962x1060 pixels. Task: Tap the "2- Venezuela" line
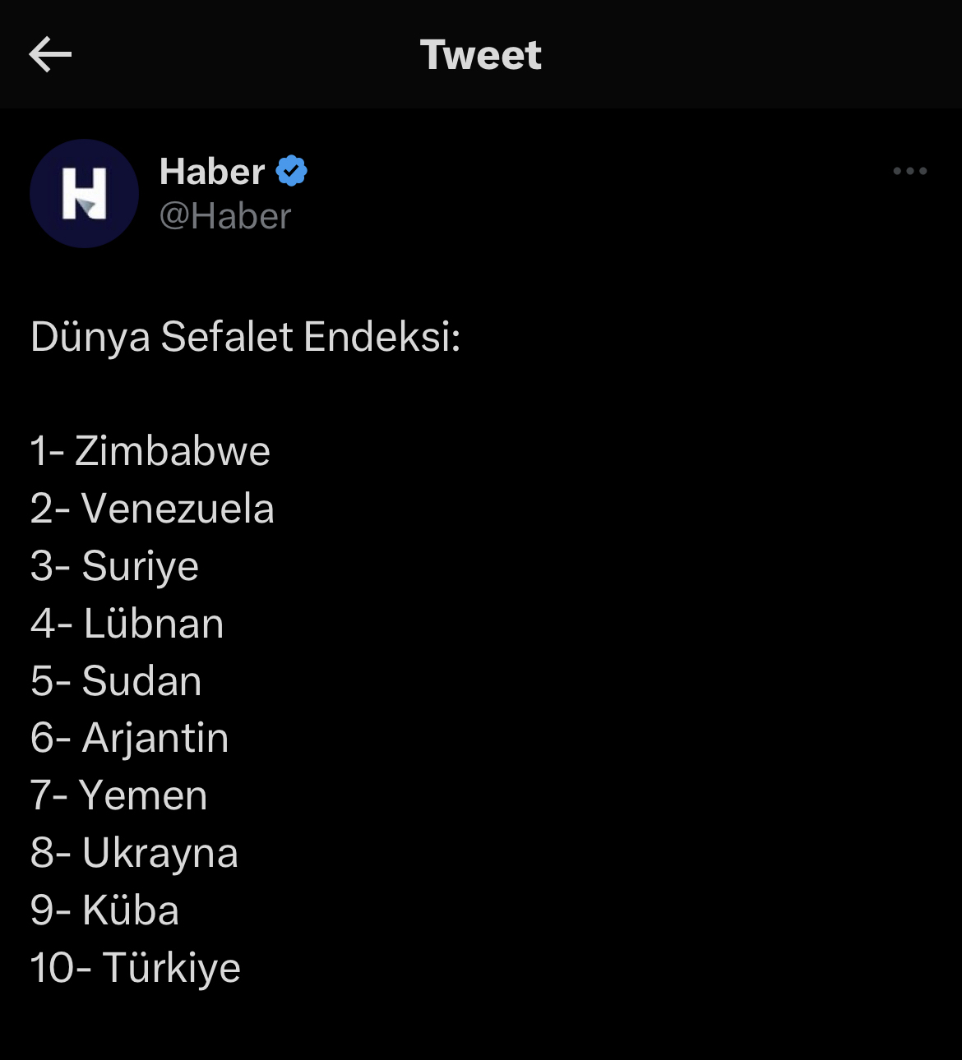[x=152, y=509]
